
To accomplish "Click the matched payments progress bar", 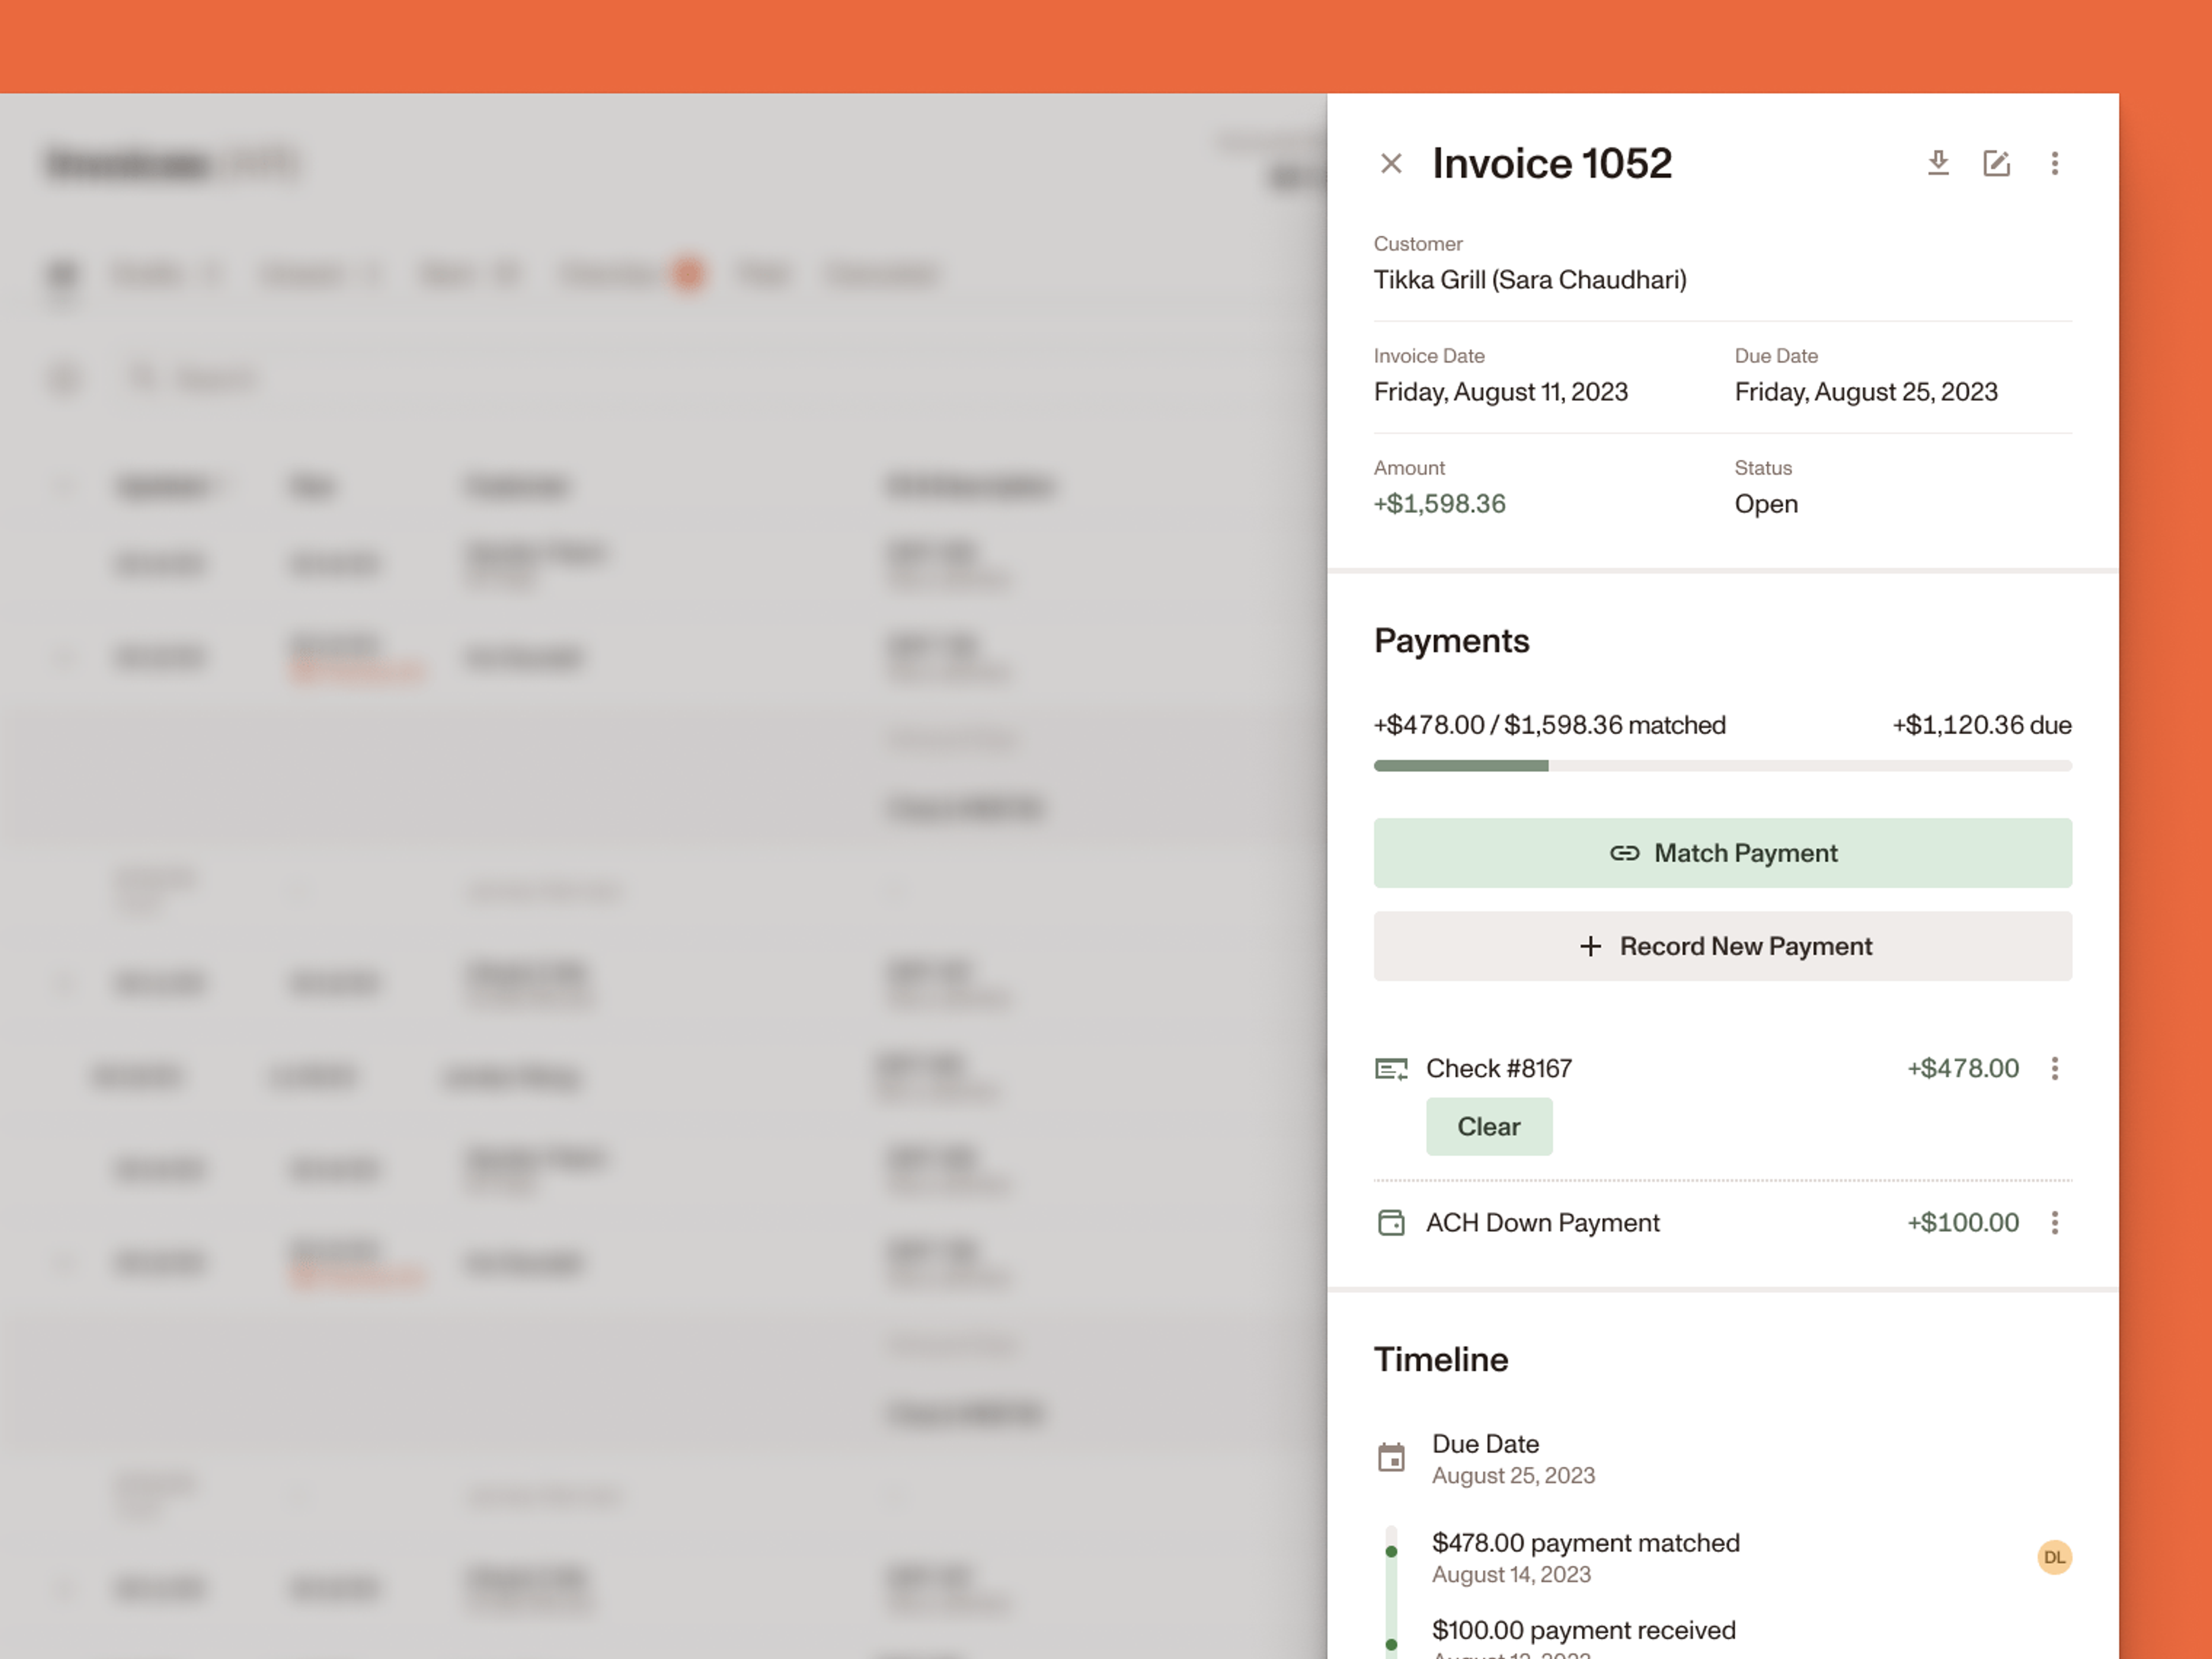I will [1722, 766].
